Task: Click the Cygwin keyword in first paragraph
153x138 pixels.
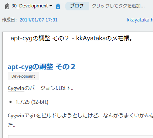Action: coord(16,88)
